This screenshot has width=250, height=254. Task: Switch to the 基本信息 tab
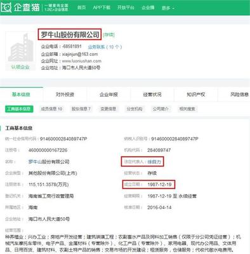pos(21,95)
